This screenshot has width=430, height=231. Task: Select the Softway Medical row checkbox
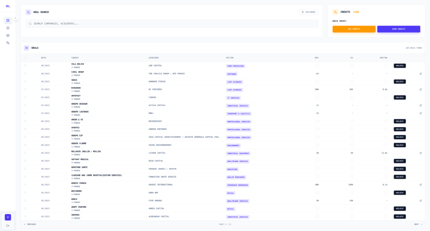tap(25, 161)
